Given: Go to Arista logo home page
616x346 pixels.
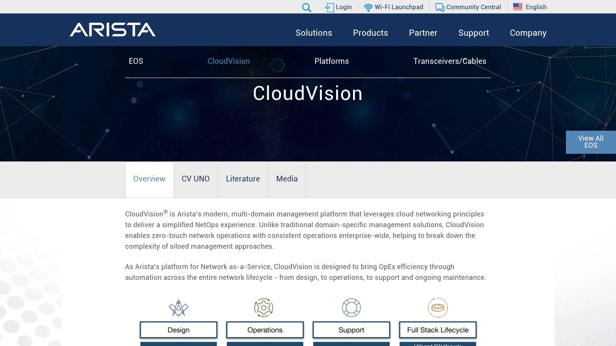Looking at the screenshot, I should (x=113, y=30).
